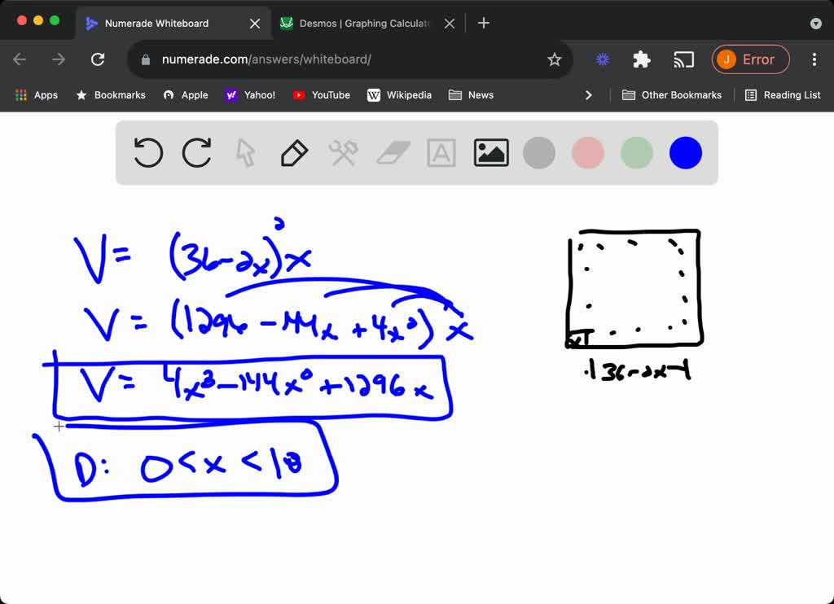
Task: Select the pointer tool
Action: pos(245,152)
